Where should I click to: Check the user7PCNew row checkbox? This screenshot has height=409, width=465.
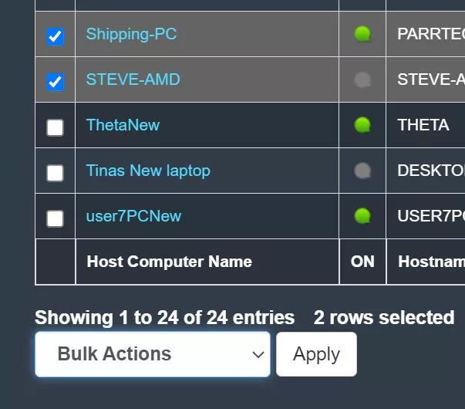[x=55, y=218]
